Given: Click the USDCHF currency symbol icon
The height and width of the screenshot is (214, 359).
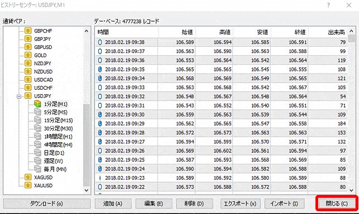Looking at the screenshot, I should pyautogui.click(x=28, y=87).
